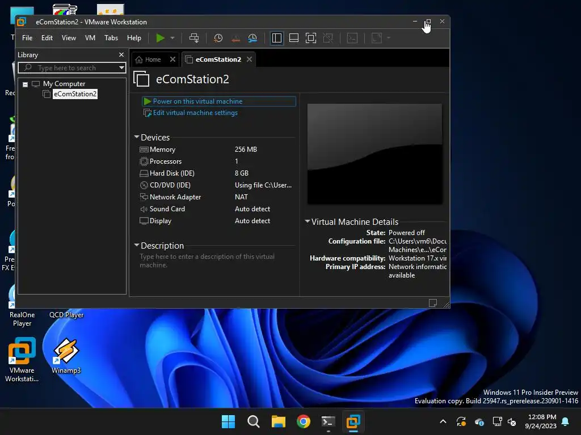Image resolution: width=581 pixels, height=435 pixels.
Task: Open the stretch guest dropdown arrow
Action: (388, 38)
